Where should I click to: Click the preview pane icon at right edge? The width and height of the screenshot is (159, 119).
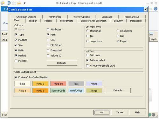[x=151, y=34]
